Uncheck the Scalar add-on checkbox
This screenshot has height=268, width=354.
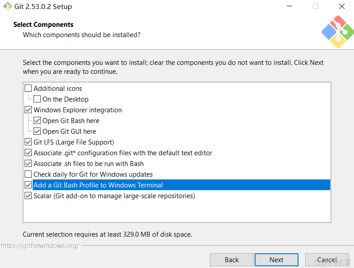[x=28, y=196]
